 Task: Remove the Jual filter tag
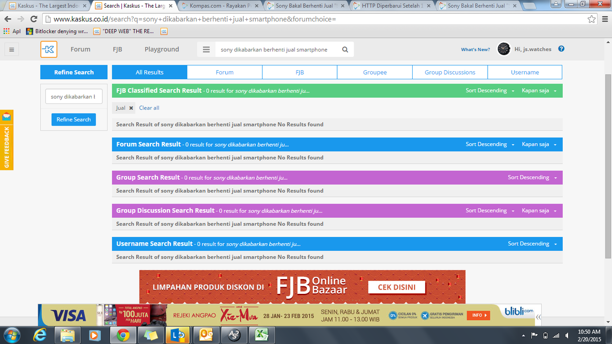131,108
